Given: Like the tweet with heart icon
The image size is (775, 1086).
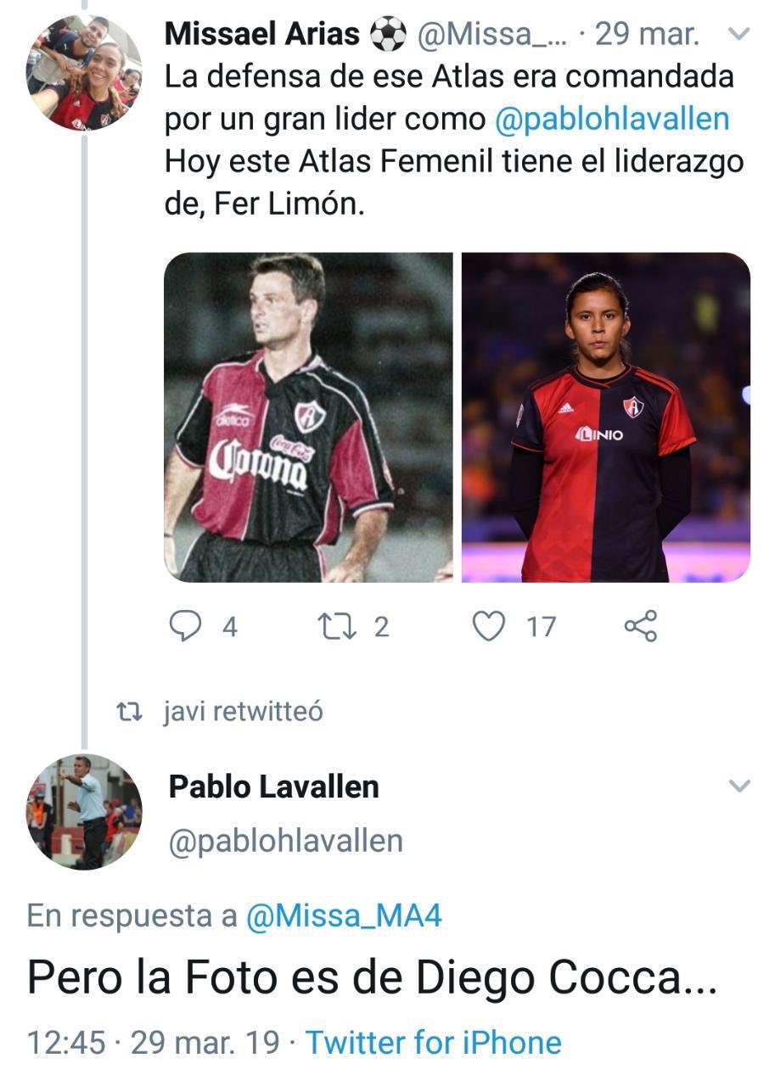Looking at the screenshot, I should [488, 626].
